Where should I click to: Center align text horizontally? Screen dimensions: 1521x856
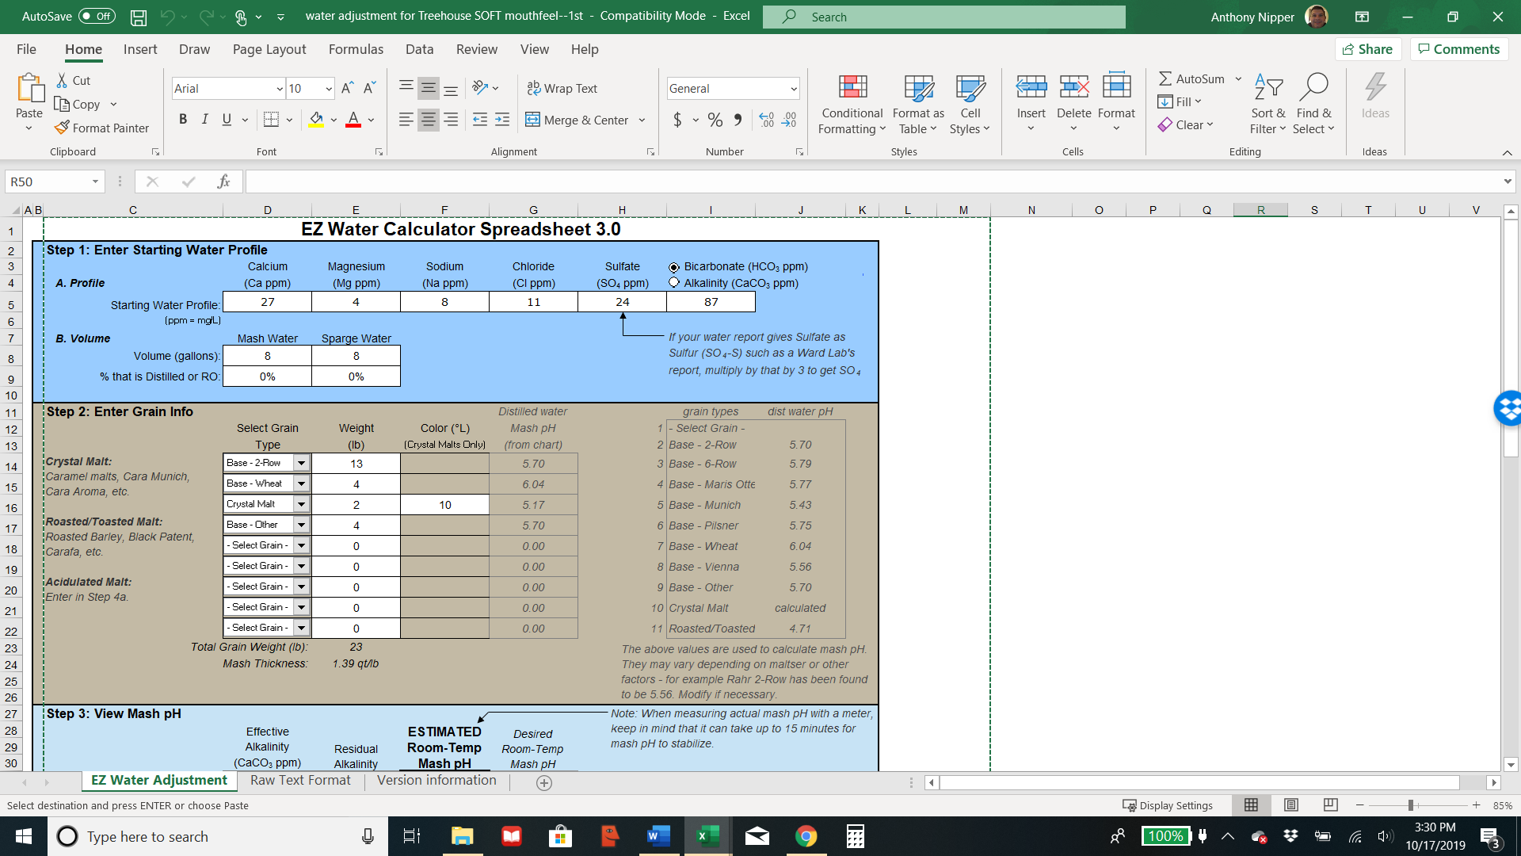point(429,120)
